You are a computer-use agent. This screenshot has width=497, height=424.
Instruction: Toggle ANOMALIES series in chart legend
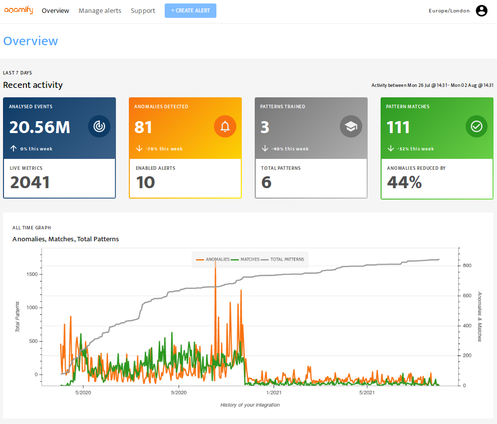[213, 260]
